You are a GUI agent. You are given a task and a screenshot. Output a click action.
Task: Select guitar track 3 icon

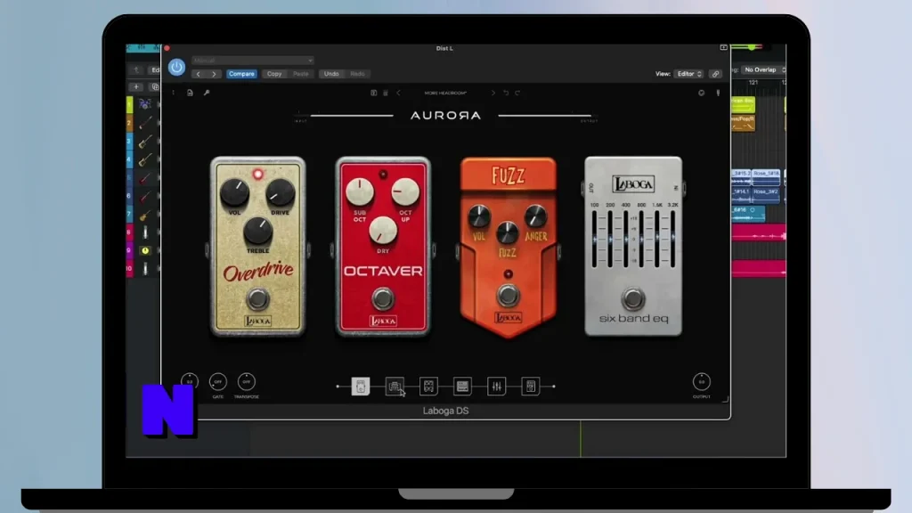(145, 142)
